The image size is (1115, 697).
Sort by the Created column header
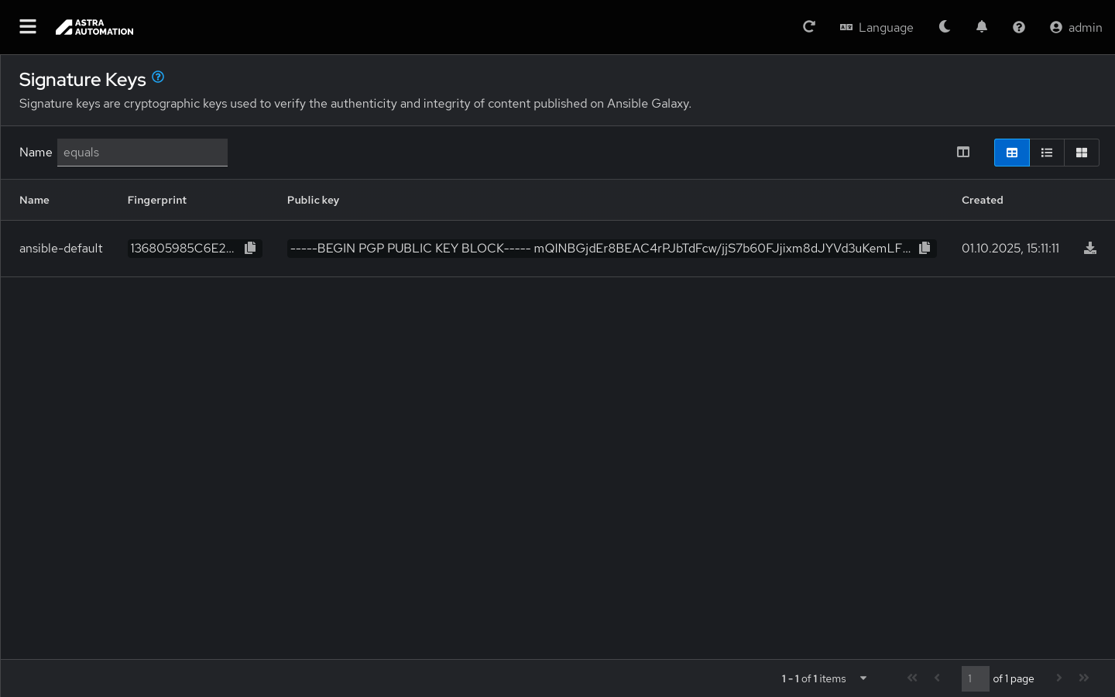tap(982, 200)
